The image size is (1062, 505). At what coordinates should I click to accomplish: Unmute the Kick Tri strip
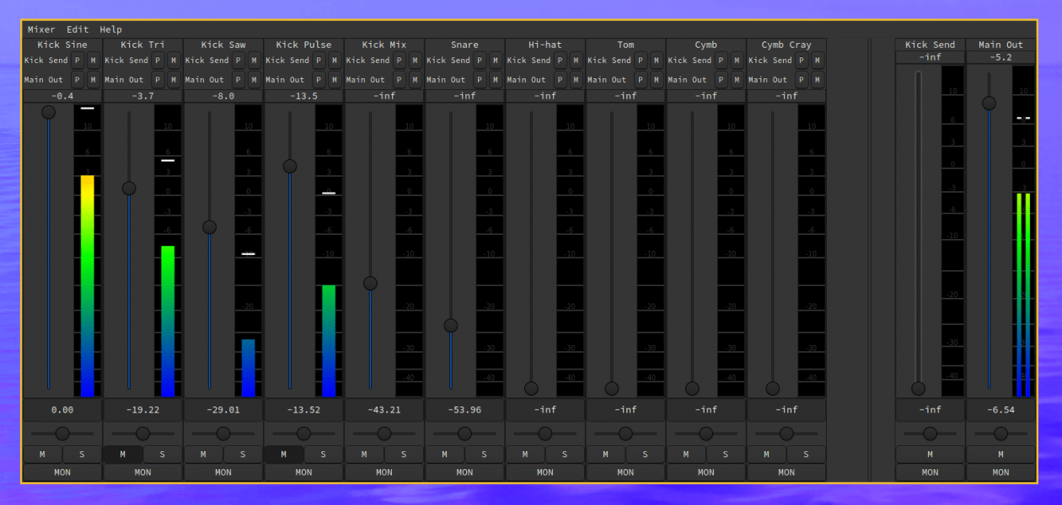click(x=123, y=454)
